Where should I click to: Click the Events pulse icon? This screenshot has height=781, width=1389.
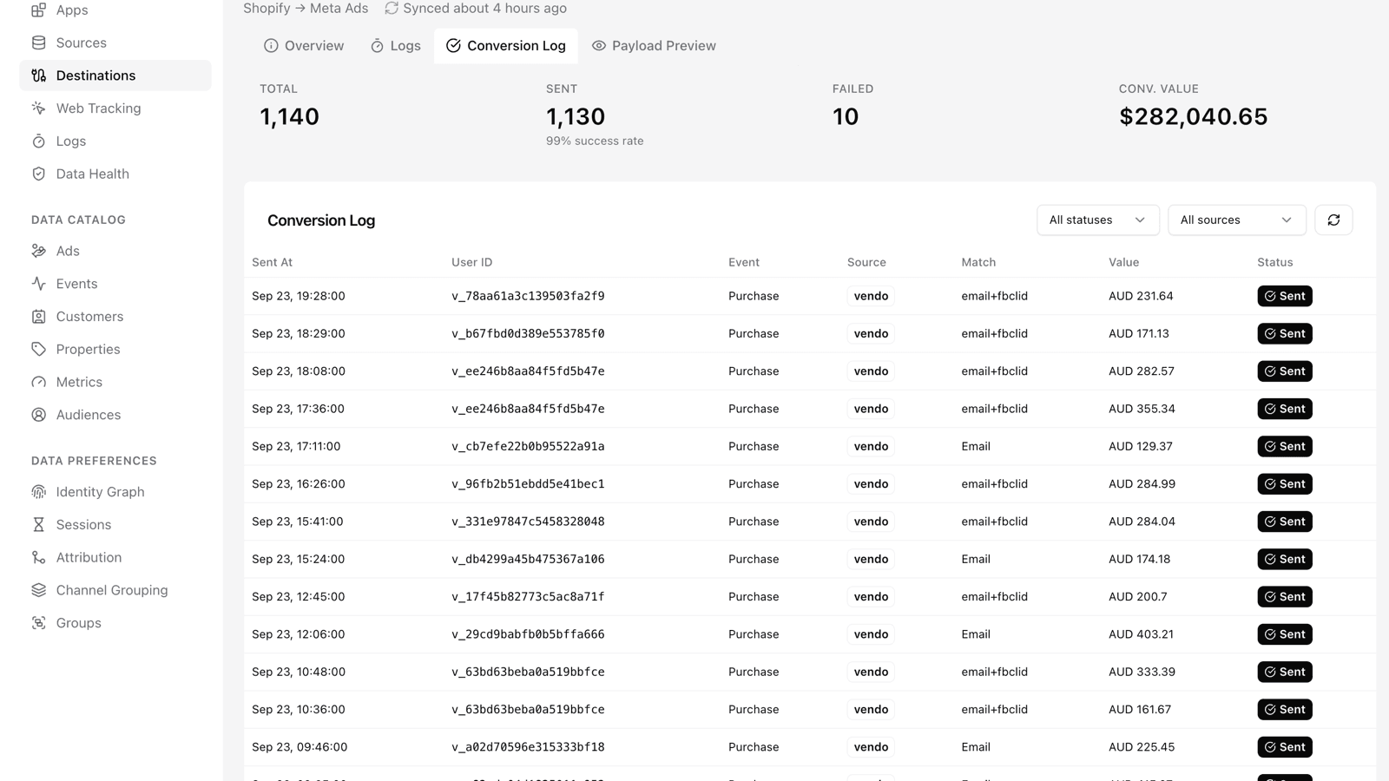38,284
